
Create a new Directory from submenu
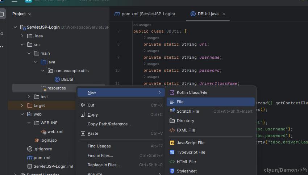pos(211,121)
